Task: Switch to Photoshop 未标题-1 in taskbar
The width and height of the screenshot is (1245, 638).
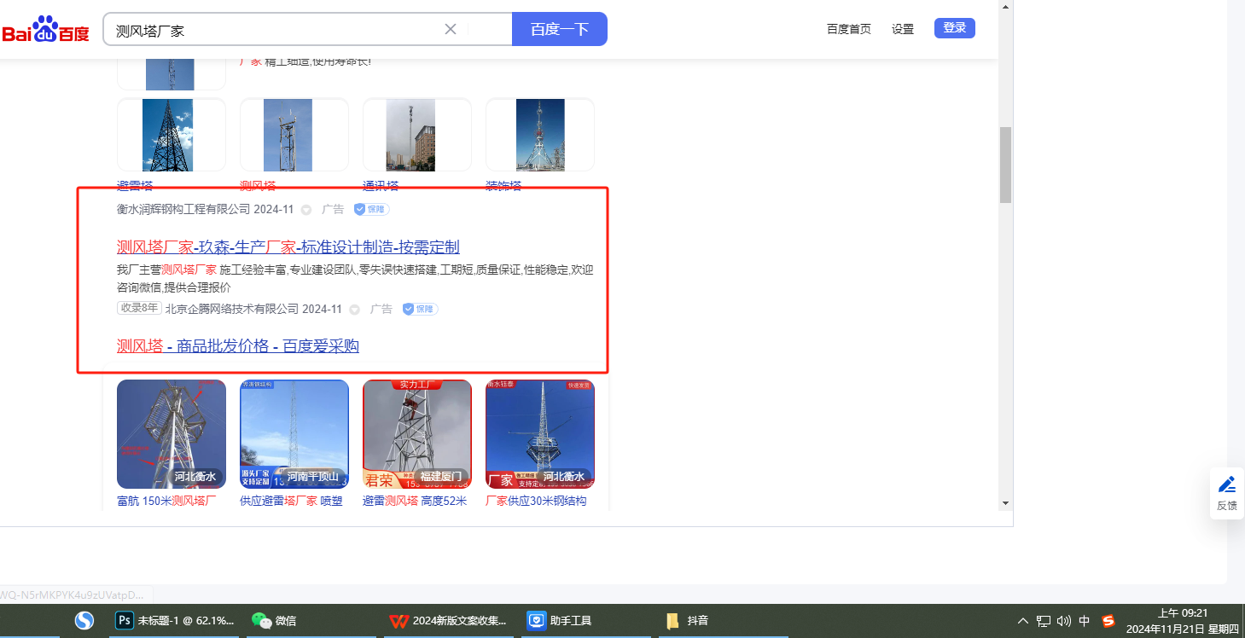Action: [x=175, y=621]
